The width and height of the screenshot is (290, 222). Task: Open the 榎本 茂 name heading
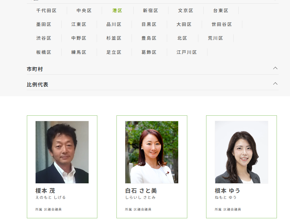point(45,190)
